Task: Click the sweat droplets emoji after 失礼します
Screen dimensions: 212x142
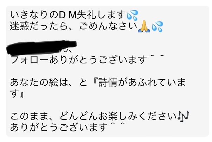Action: (x=132, y=15)
